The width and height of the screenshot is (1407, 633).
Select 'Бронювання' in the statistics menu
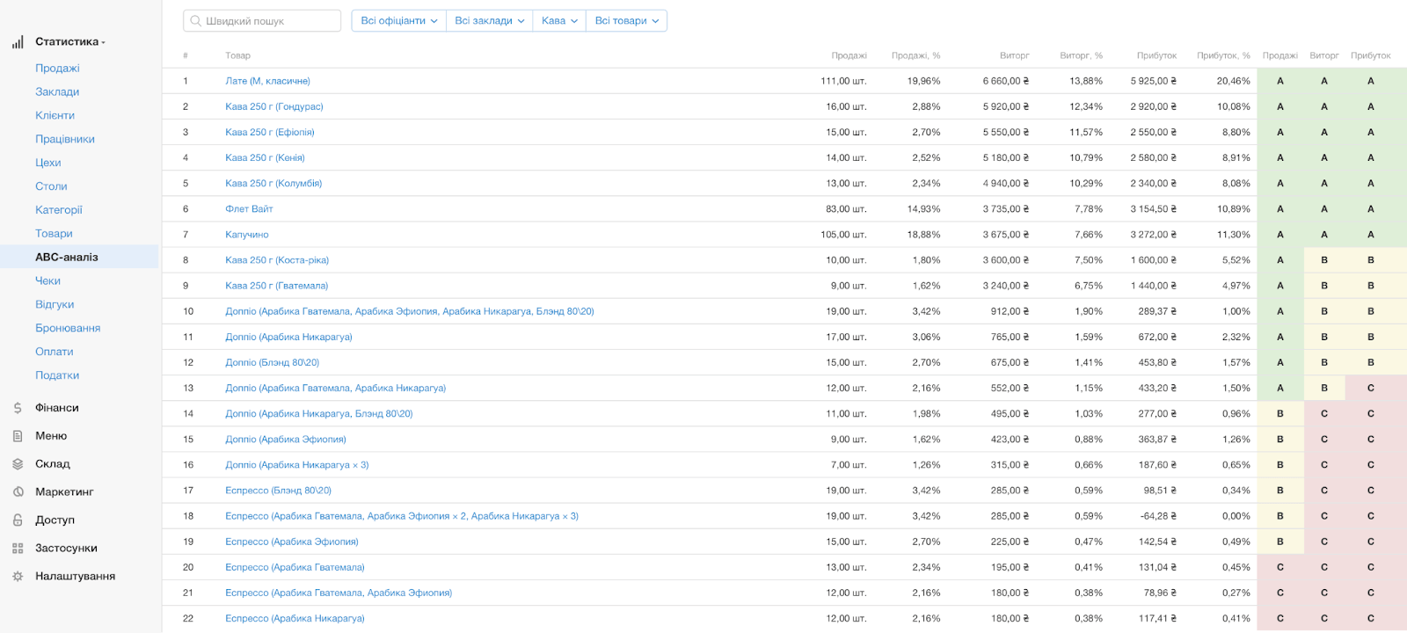tap(68, 329)
